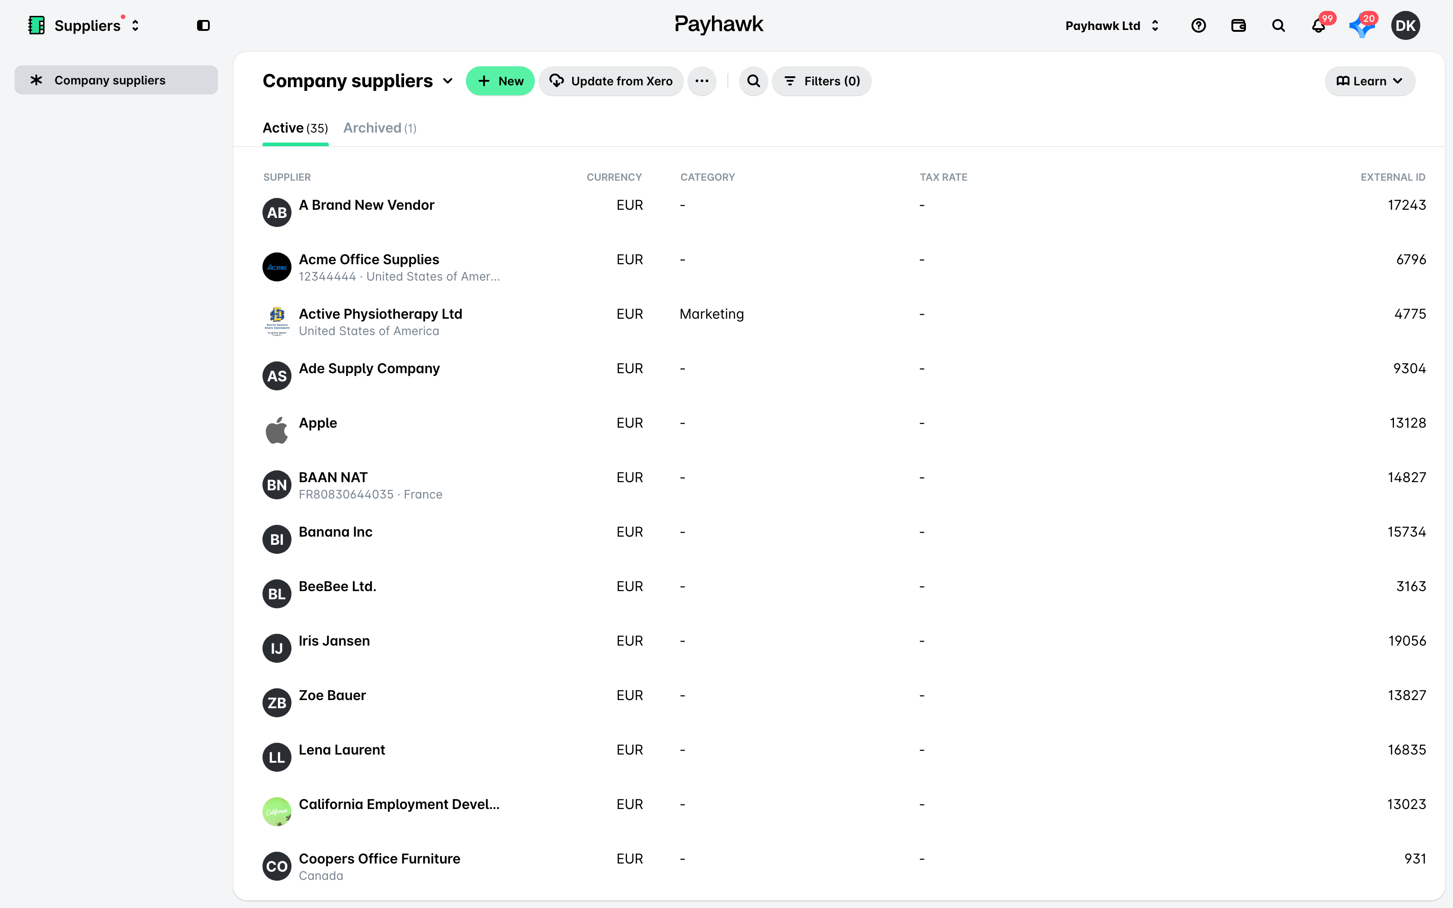The width and height of the screenshot is (1453, 908).
Task: Click the Payhawk logo
Action: click(719, 25)
